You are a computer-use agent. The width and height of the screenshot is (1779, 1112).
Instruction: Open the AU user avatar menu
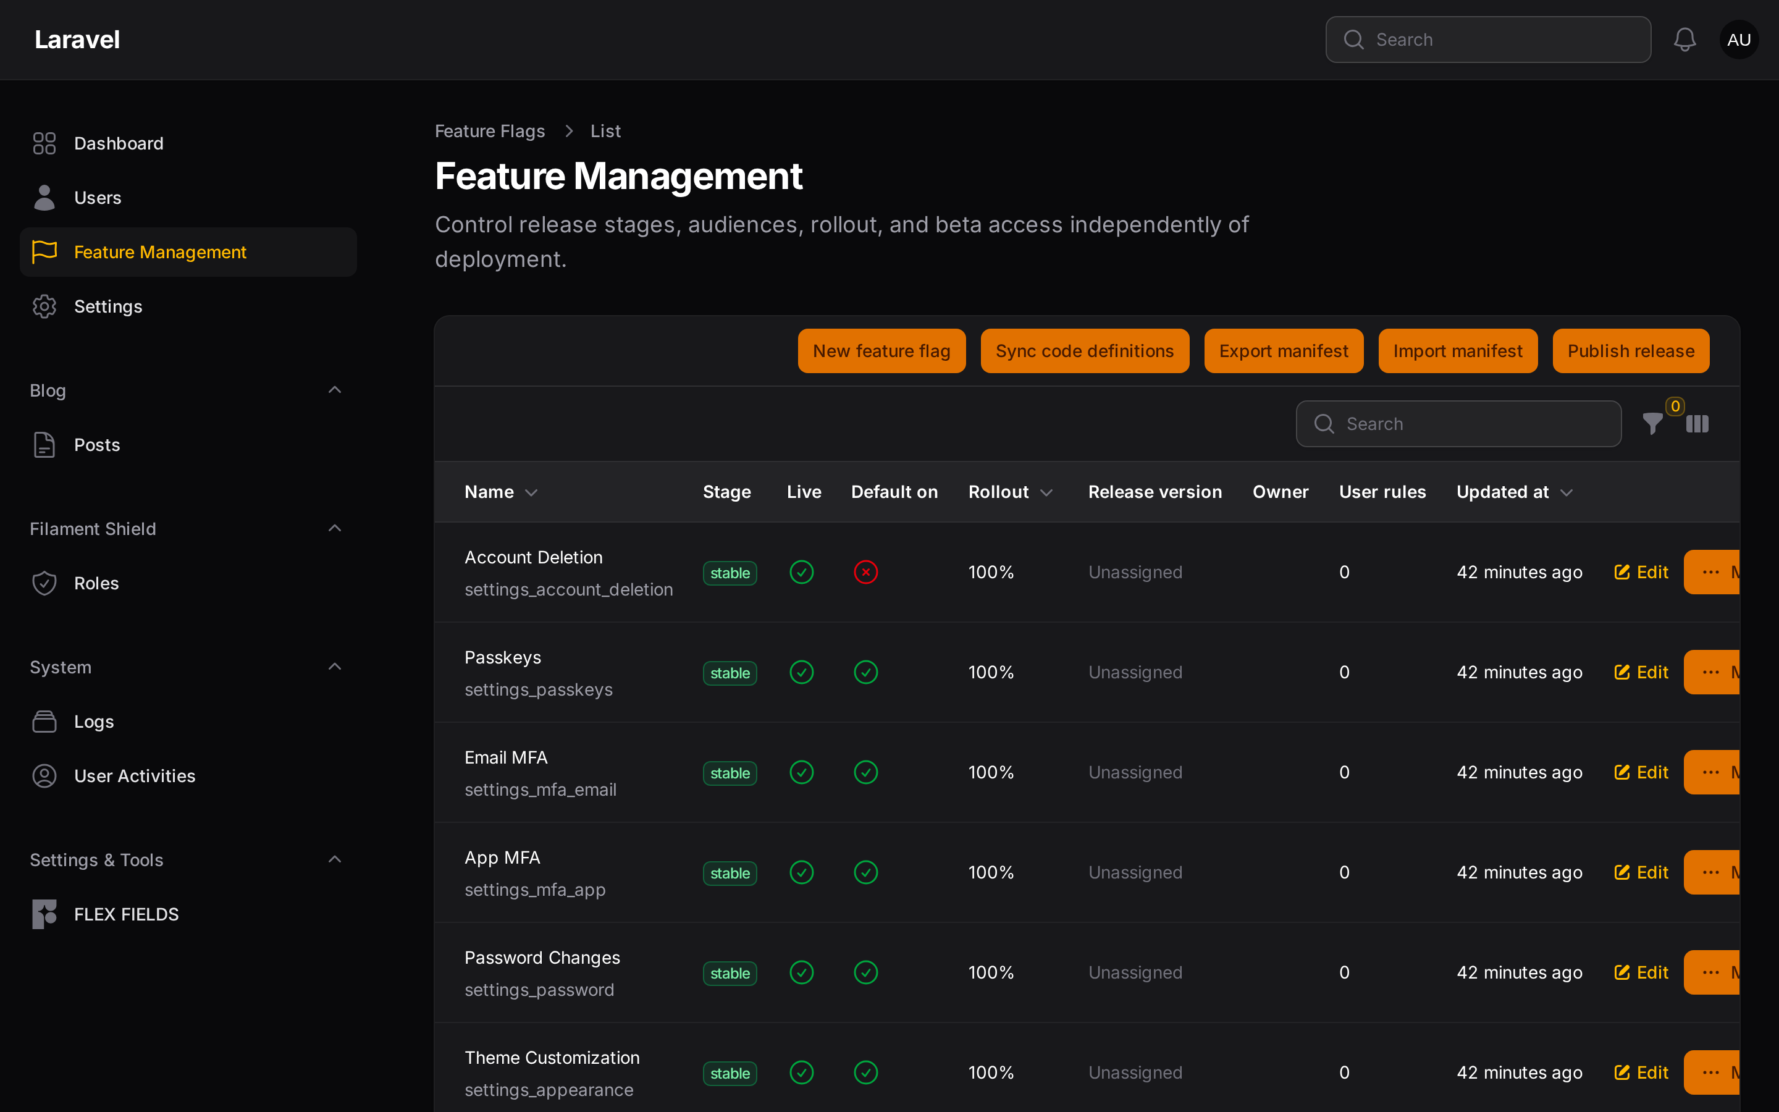[x=1739, y=40]
